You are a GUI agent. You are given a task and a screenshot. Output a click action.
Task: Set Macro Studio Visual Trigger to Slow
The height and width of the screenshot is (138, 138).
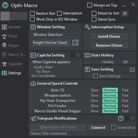coord(94,111)
